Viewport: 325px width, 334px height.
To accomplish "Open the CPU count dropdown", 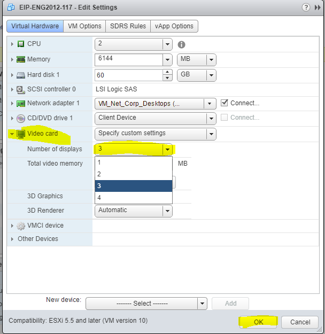I will (x=167, y=44).
